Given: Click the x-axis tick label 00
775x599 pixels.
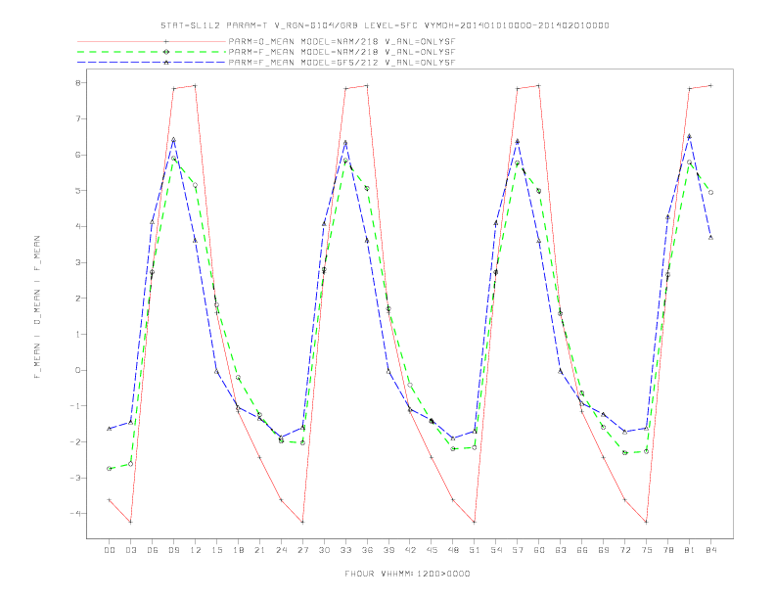Looking at the screenshot, I should click(x=110, y=550).
